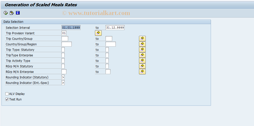Open multiple selection for RGrp M/A Statutory
The height and width of the screenshot is (126, 254).
click(x=142, y=66)
